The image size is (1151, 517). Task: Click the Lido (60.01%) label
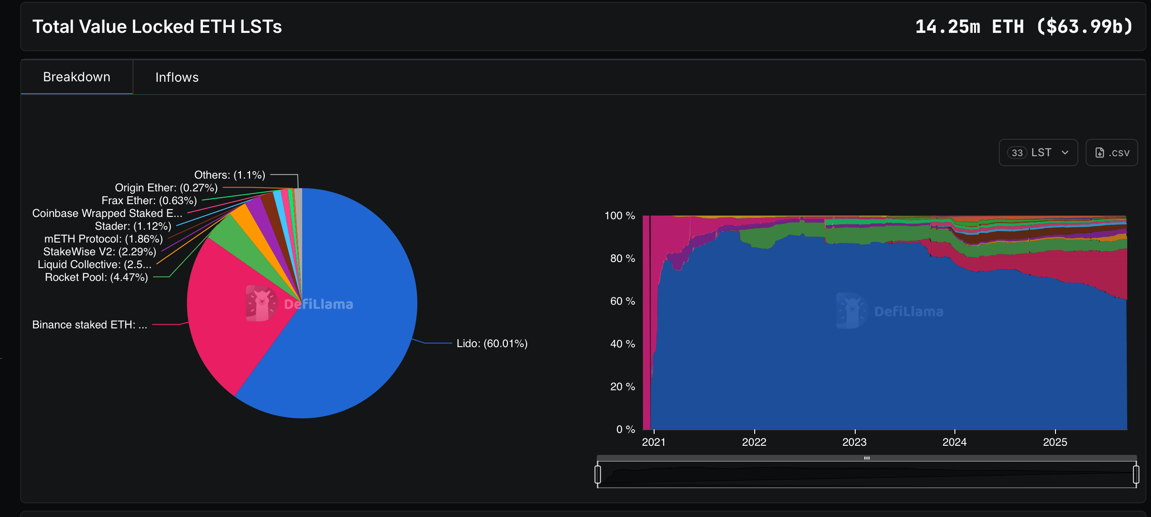(x=491, y=343)
